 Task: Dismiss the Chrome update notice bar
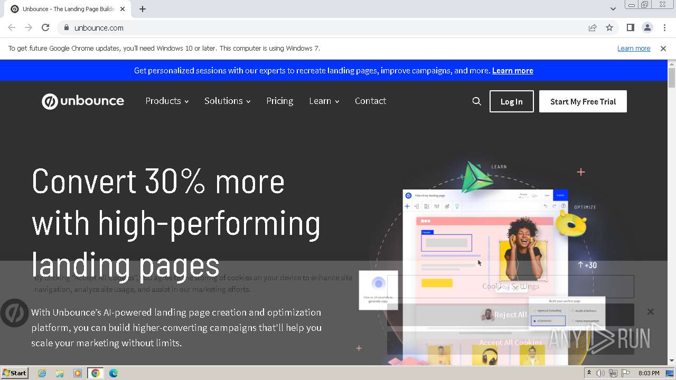pyautogui.click(x=663, y=49)
